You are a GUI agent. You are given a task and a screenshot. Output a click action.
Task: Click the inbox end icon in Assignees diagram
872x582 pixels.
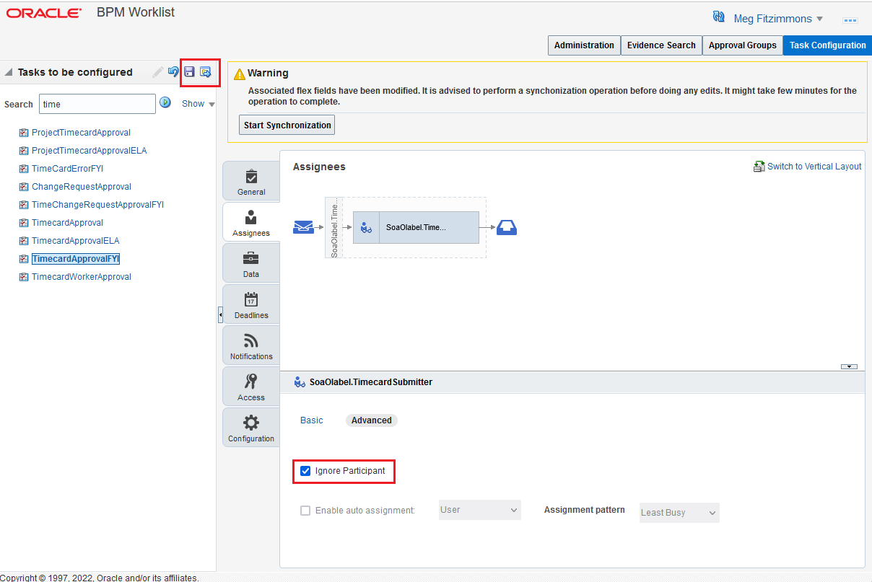pyautogui.click(x=507, y=227)
